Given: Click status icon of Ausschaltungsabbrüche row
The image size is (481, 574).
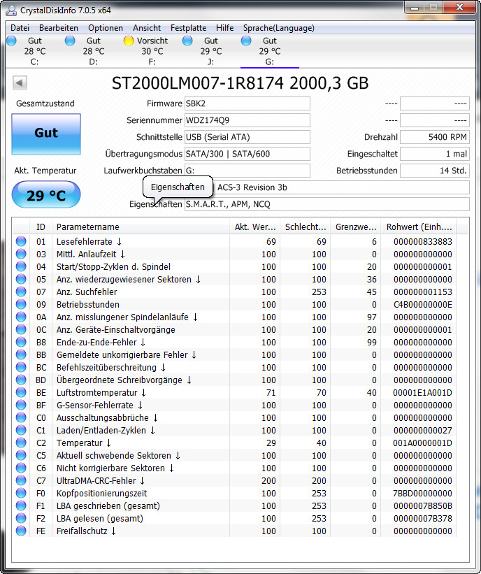Looking at the screenshot, I should pyautogui.click(x=21, y=417).
